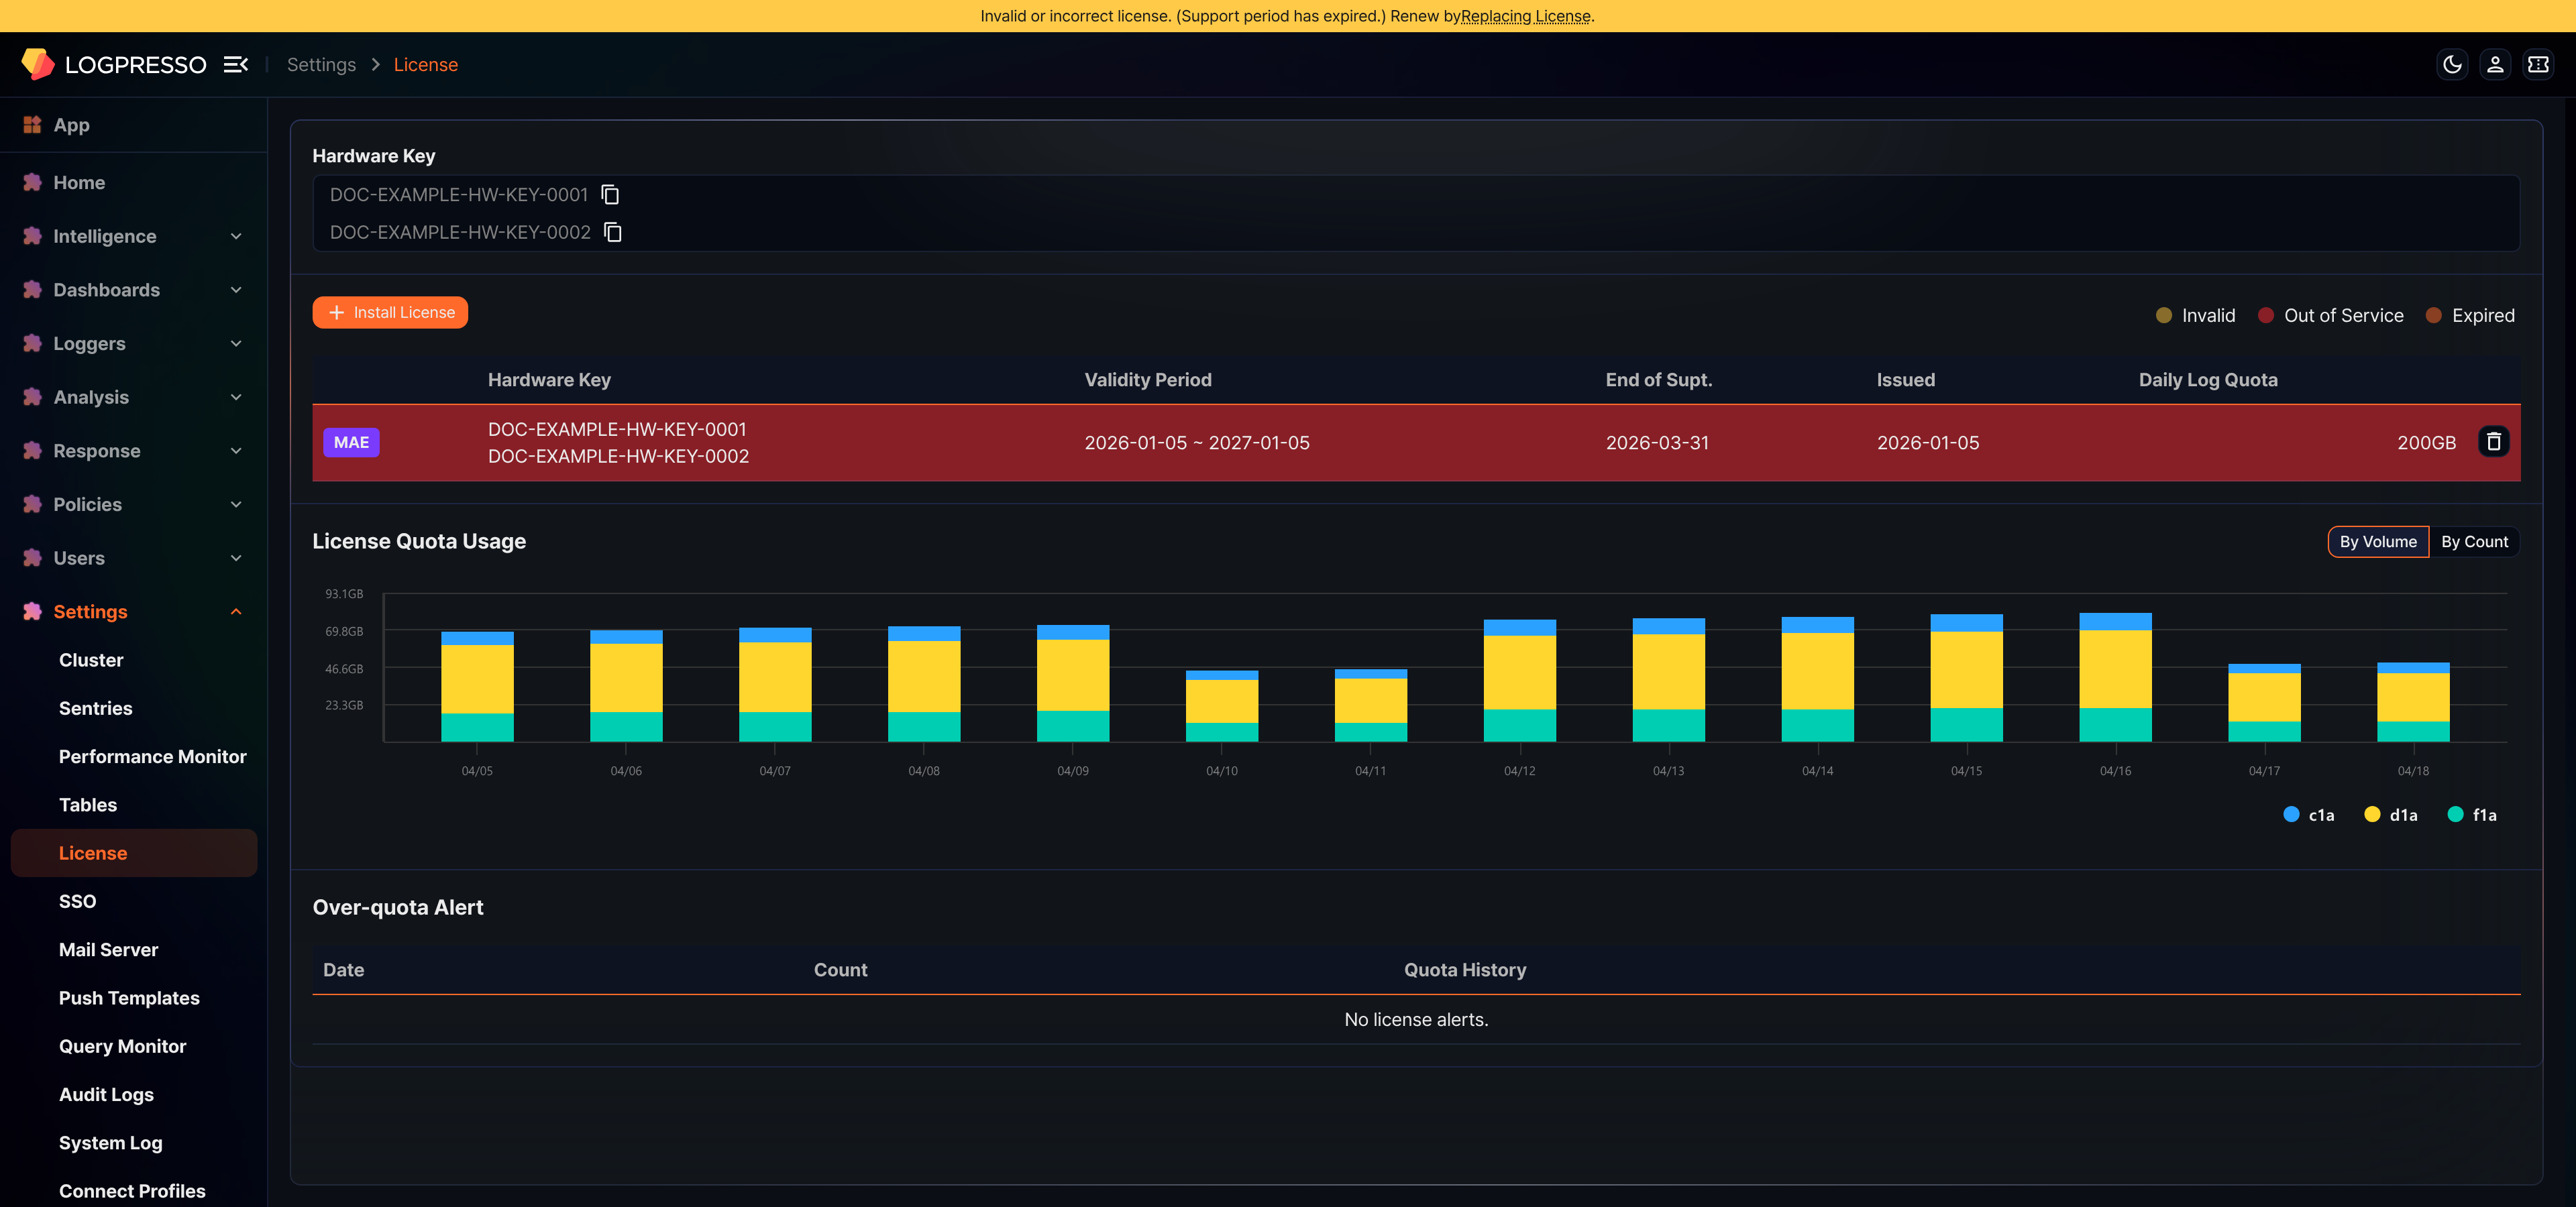Screen dimensions: 2576x1207
Task: Click Settings in the breadcrumb
Action: tap(321, 65)
